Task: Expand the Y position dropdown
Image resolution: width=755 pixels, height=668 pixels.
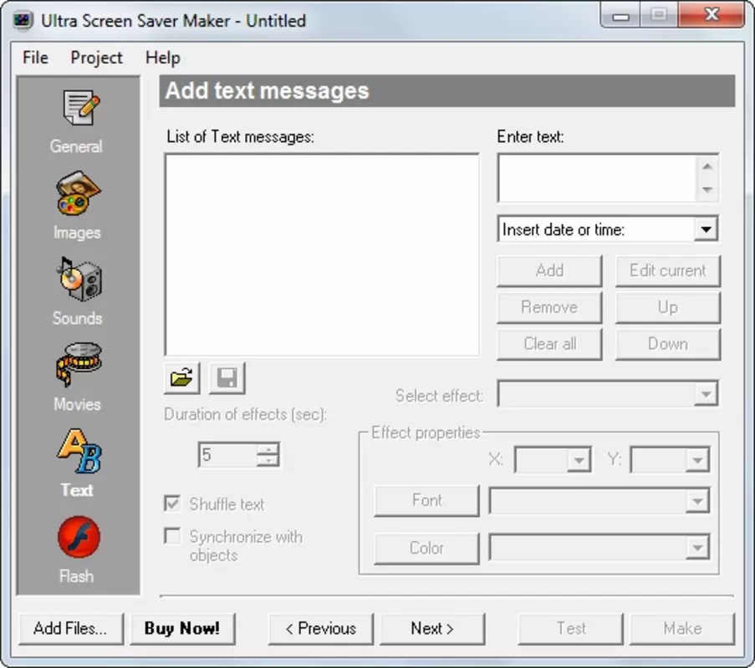Action: point(697,460)
